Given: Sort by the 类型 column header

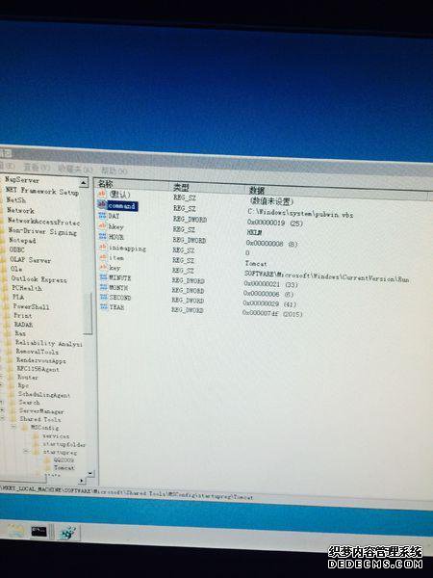Looking at the screenshot, I should point(208,187).
